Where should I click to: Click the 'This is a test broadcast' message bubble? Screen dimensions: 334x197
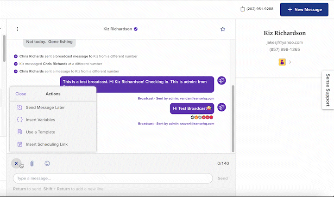click(137, 84)
